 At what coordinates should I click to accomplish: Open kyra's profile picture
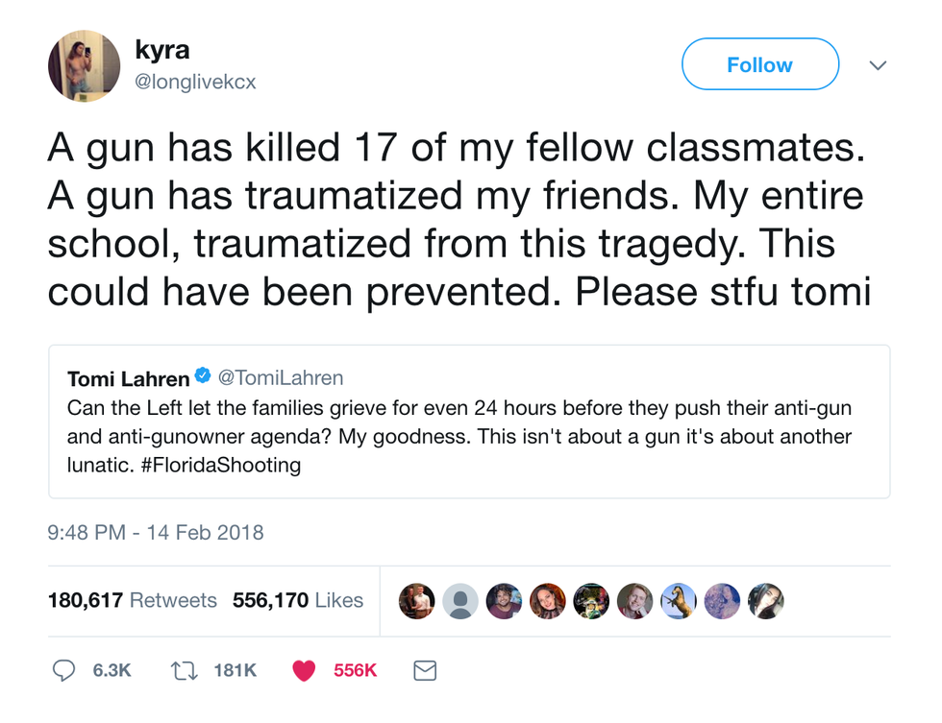tap(85, 64)
